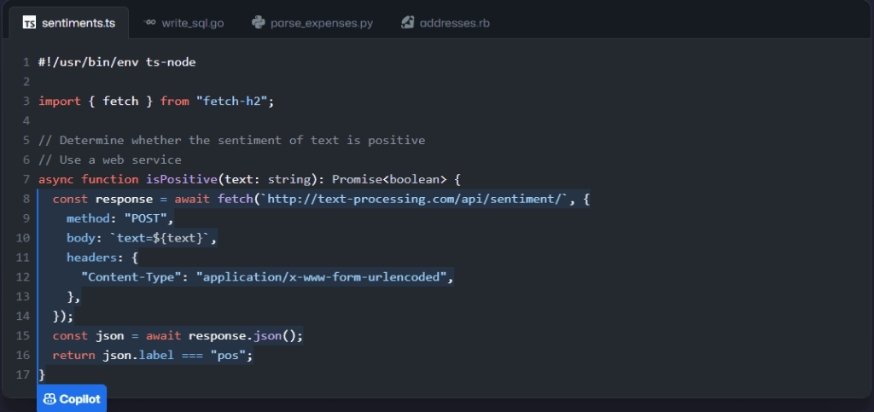This screenshot has width=874, height=412.
Task: Click the shebang text '#!/usr/bin/env ts-node'
Action: (117, 62)
